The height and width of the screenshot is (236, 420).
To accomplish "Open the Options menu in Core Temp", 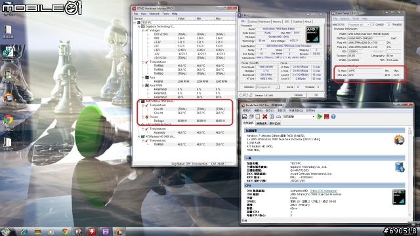I will coord(345,18).
